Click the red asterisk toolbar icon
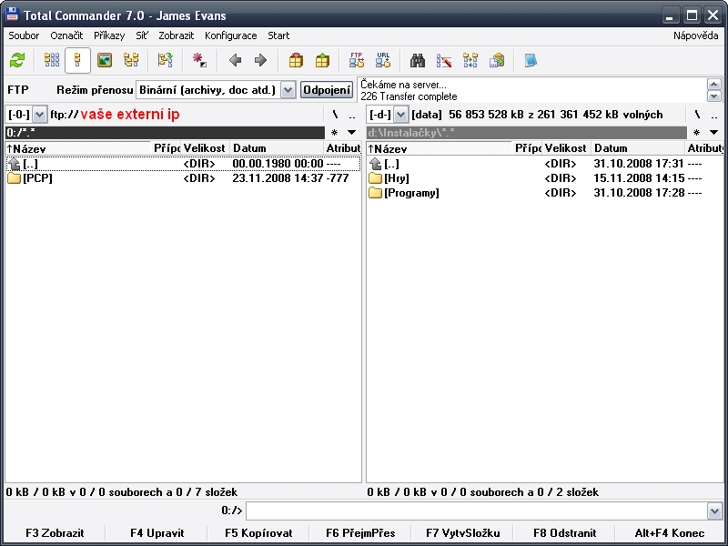This screenshot has width=728, height=546. click(199, 60)
